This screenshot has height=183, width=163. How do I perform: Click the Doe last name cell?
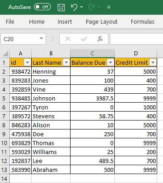click(x=51, y=134)
